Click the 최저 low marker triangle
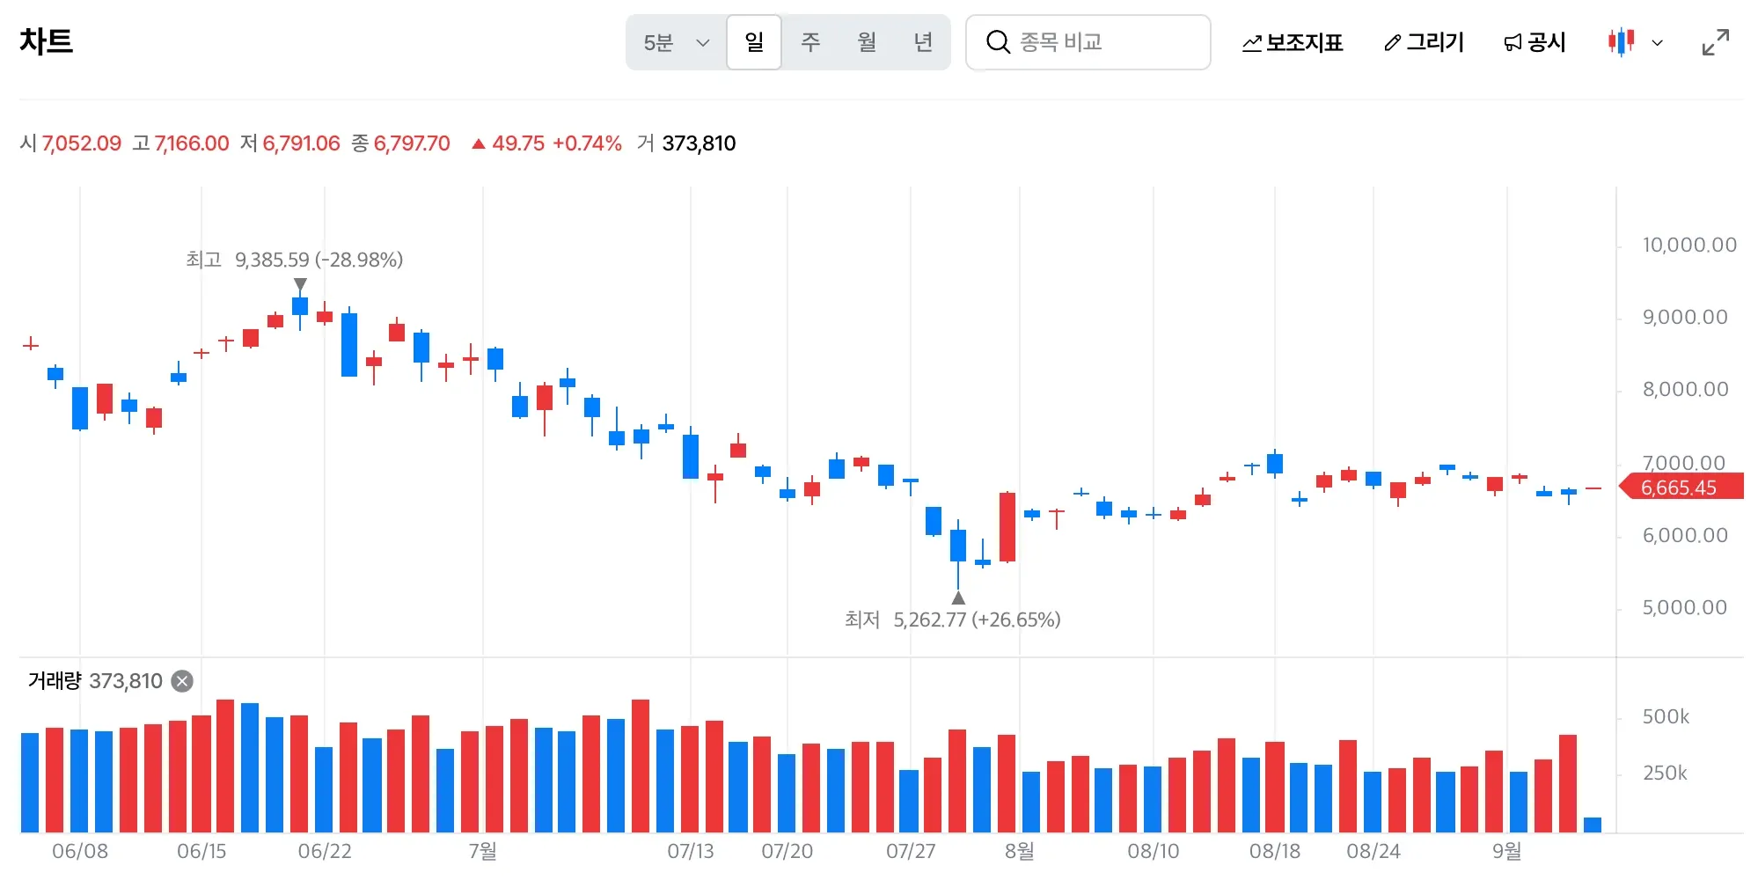The image size is (1758, 880). (x=958, y=598)
